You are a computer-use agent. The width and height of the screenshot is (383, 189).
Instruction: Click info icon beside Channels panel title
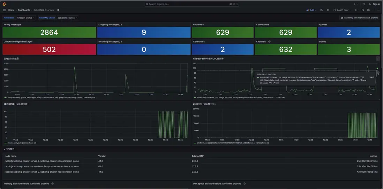[270, 41]
